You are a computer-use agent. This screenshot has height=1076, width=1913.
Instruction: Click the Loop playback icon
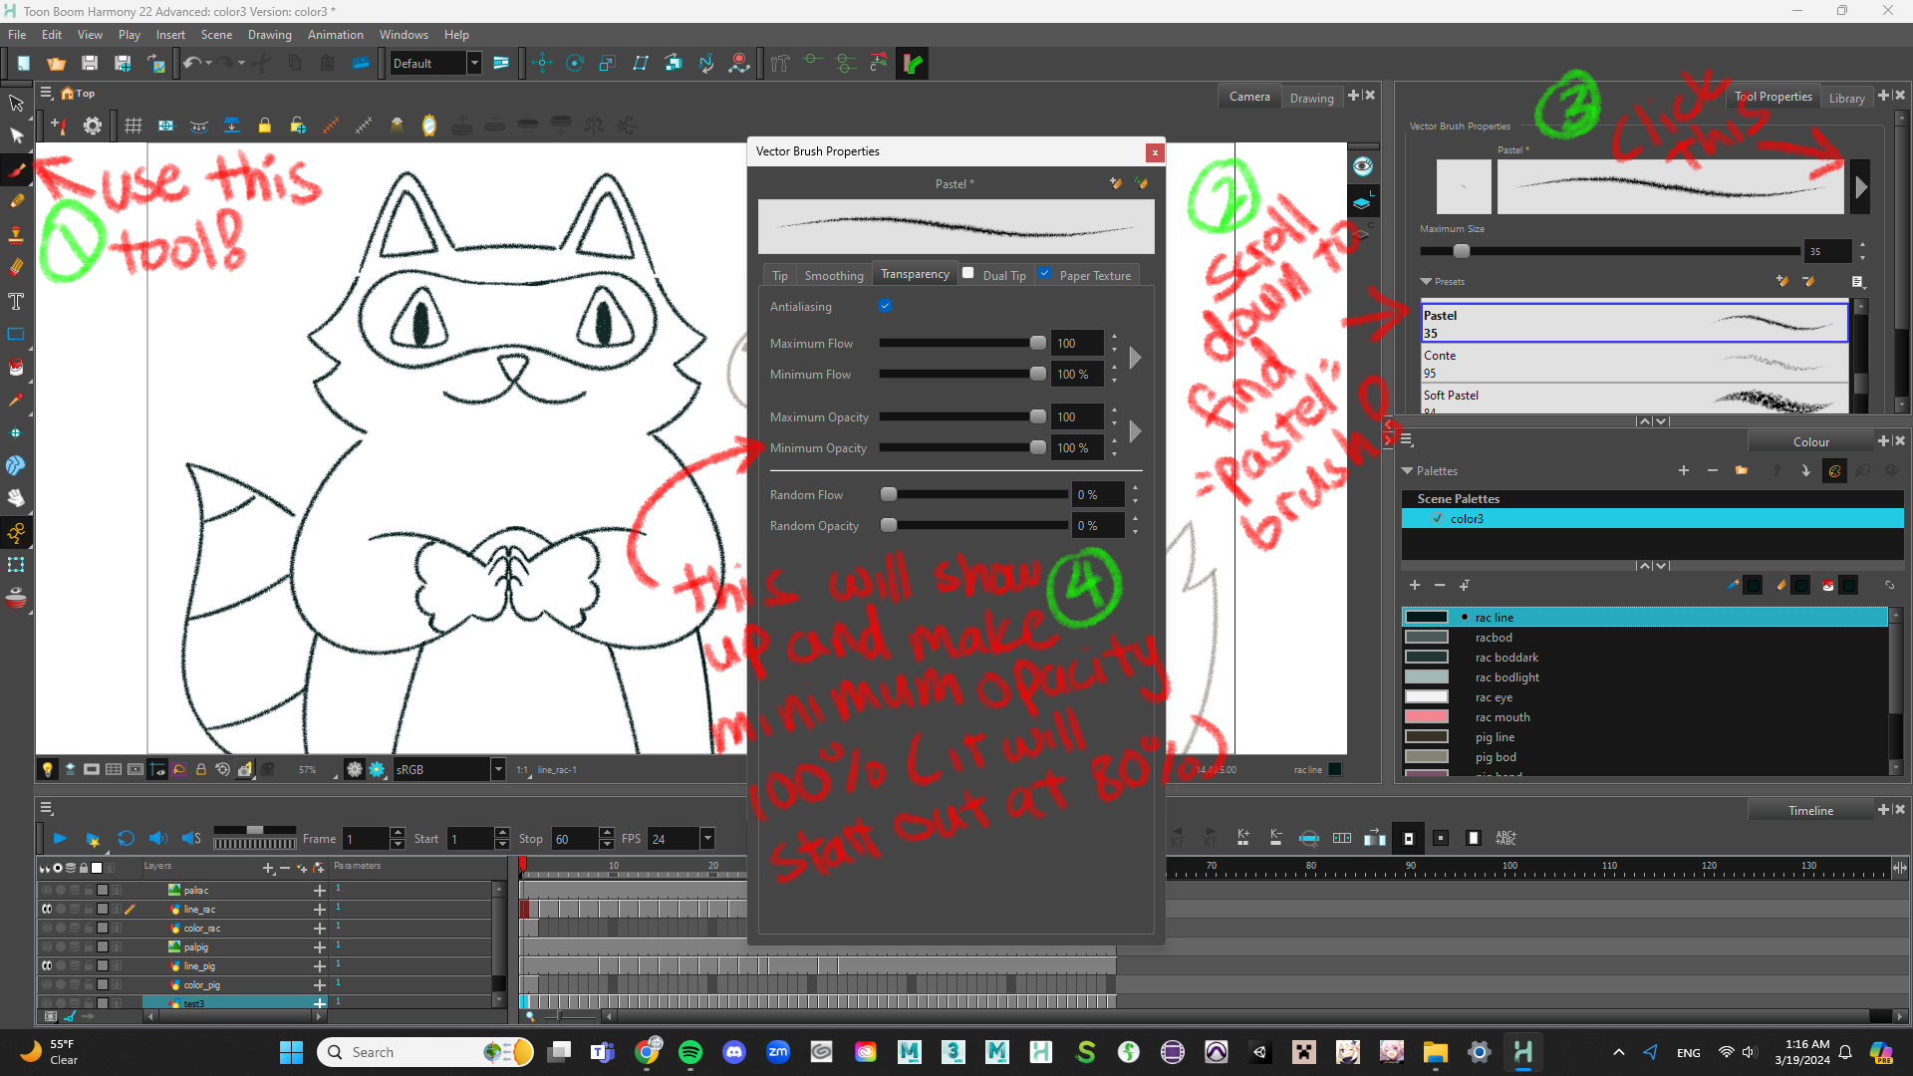point(126,839)
